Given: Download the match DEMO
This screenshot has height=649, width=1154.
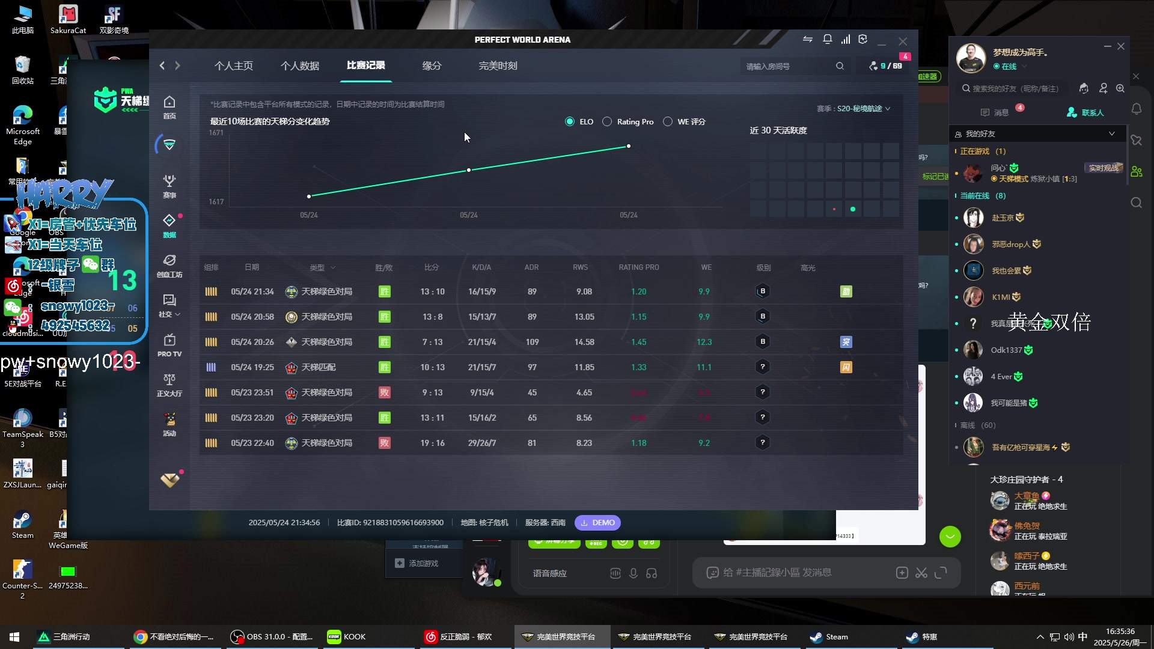Looking at the screenshot, I should 597,523.
